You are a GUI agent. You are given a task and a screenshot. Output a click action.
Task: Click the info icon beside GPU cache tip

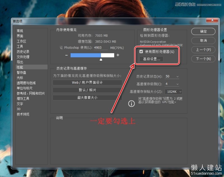131,104
